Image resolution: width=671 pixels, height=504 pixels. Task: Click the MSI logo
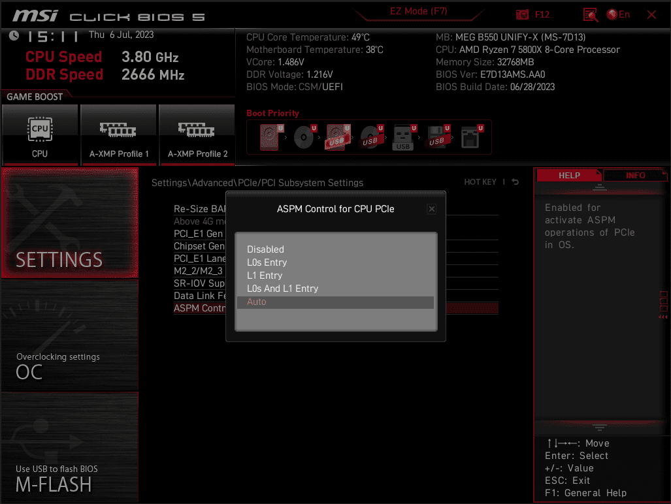tap(35, 16)
